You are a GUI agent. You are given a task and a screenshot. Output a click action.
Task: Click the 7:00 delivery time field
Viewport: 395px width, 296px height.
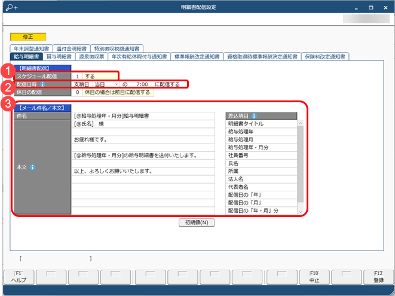(x=142, y=84)
